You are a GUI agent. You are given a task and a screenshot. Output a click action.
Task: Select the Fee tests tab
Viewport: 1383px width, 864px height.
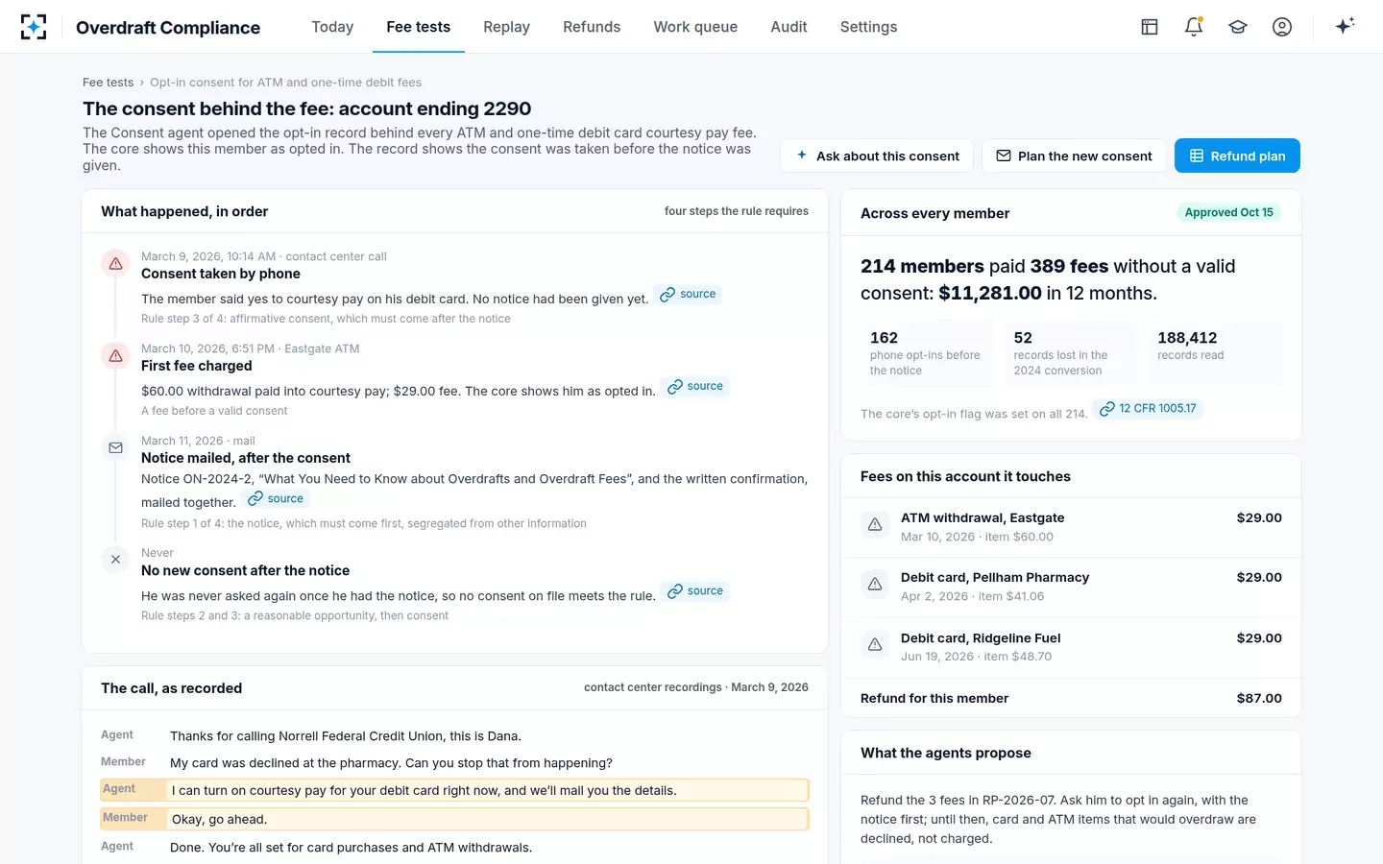point(418,27)
